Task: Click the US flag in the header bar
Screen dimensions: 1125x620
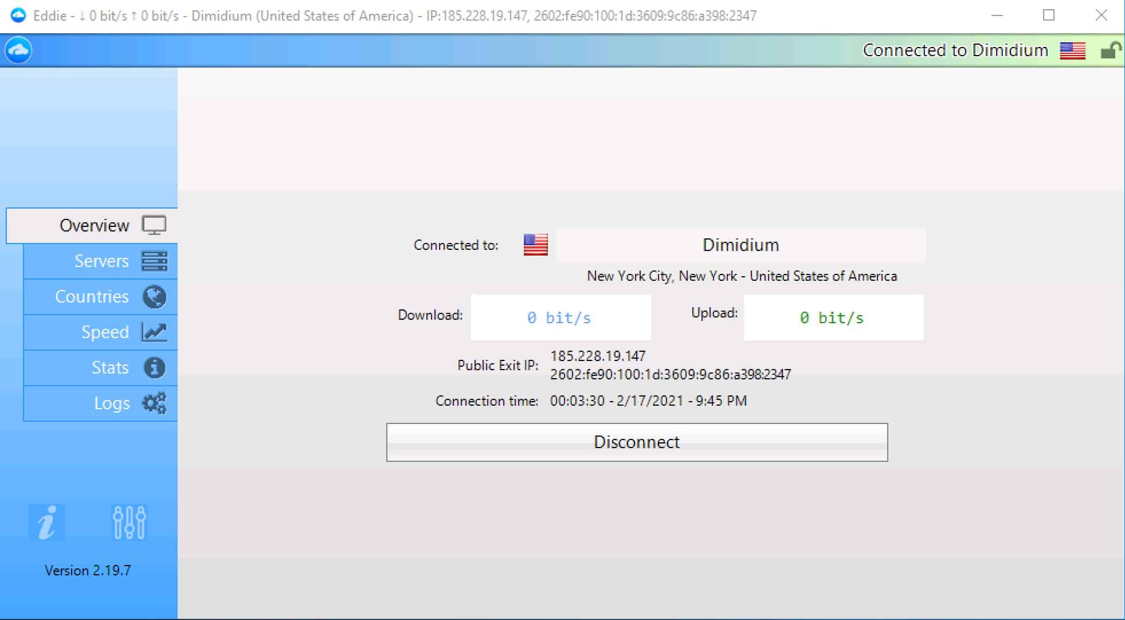Action: tap(1072, 50)
